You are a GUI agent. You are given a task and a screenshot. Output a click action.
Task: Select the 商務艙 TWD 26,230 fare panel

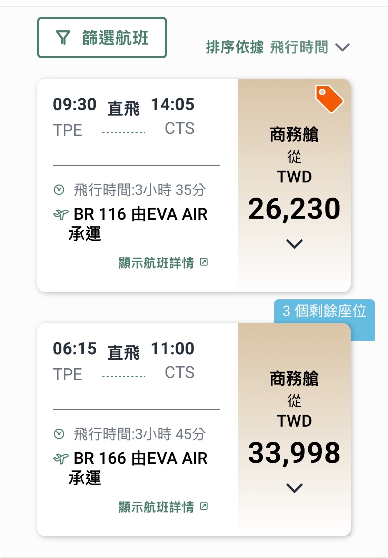coord(295,186)
